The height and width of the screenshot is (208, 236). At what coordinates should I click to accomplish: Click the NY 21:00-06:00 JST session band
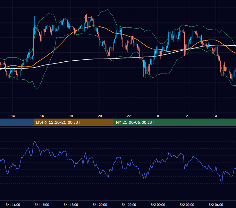click(x=175, y=122)
